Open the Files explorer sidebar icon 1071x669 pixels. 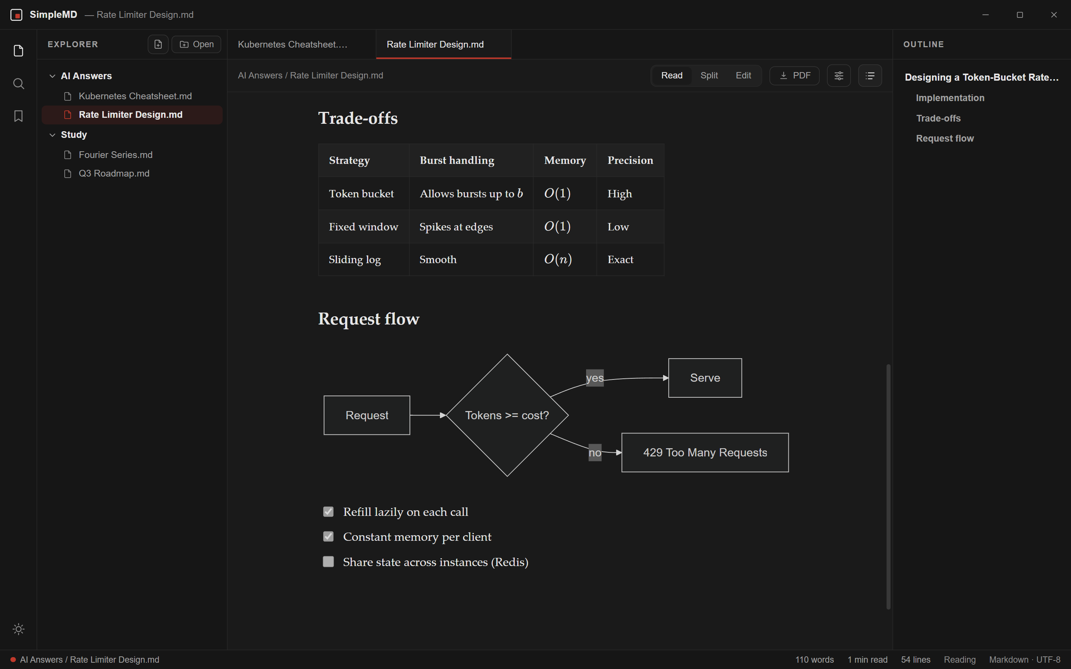pyautogui.click(x=18, y=51)
